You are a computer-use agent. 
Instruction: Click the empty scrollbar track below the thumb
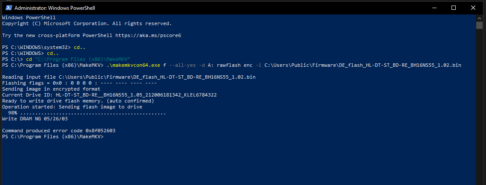click(480, 105)
